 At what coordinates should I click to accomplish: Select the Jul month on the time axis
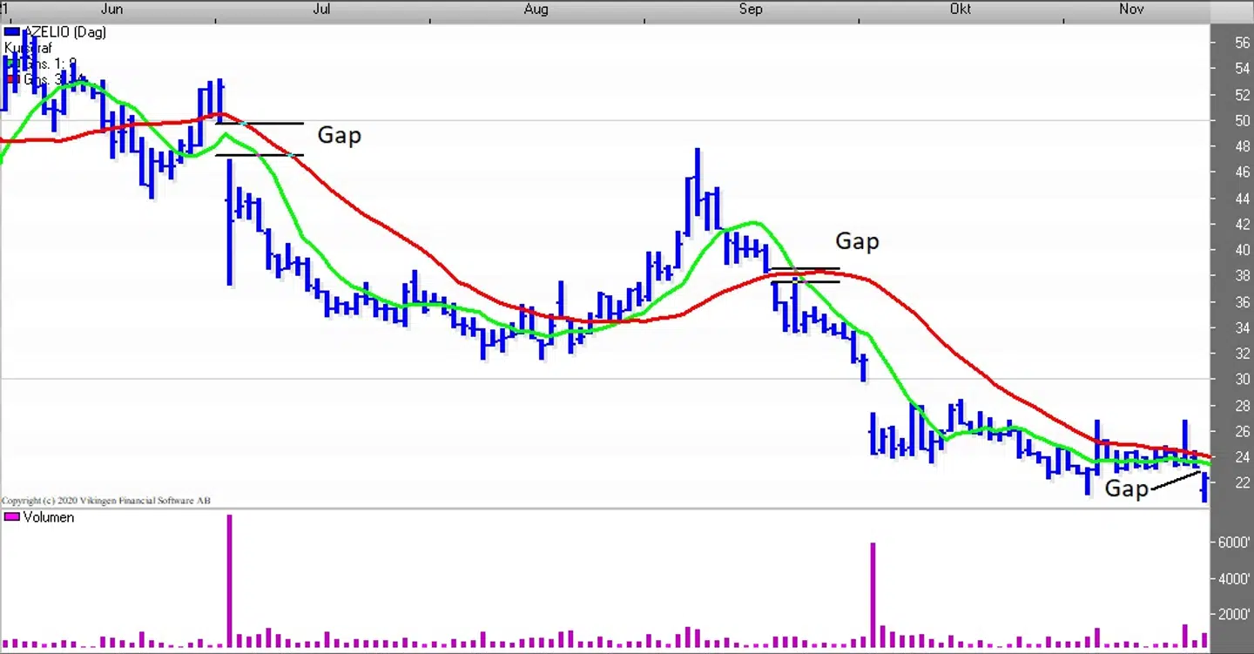point(321,10)
